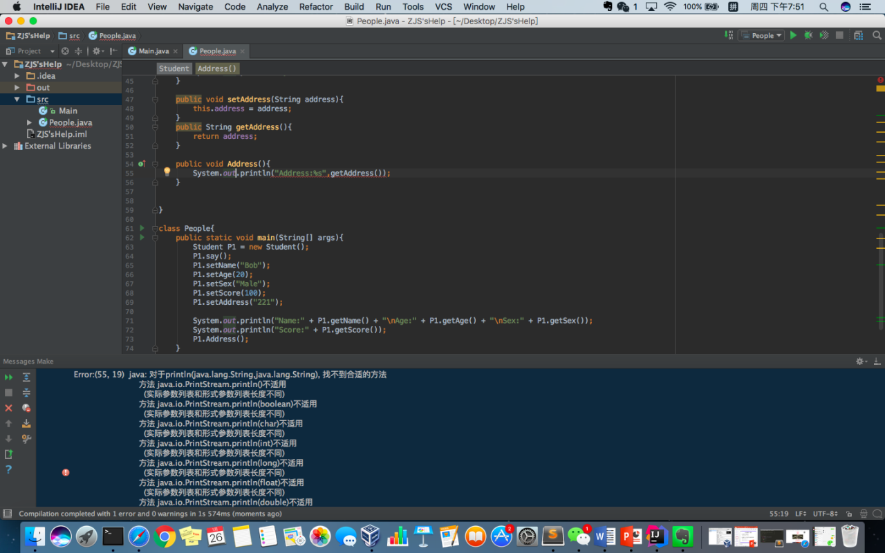This screenshot has width=885, height=553.
Task: Click the lightbulb intention icon on line 55
Action: [167, 172]
